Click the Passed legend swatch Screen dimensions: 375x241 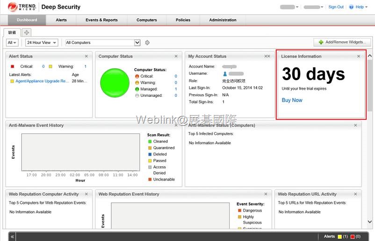pyautogui.click(x=150, y=161)
